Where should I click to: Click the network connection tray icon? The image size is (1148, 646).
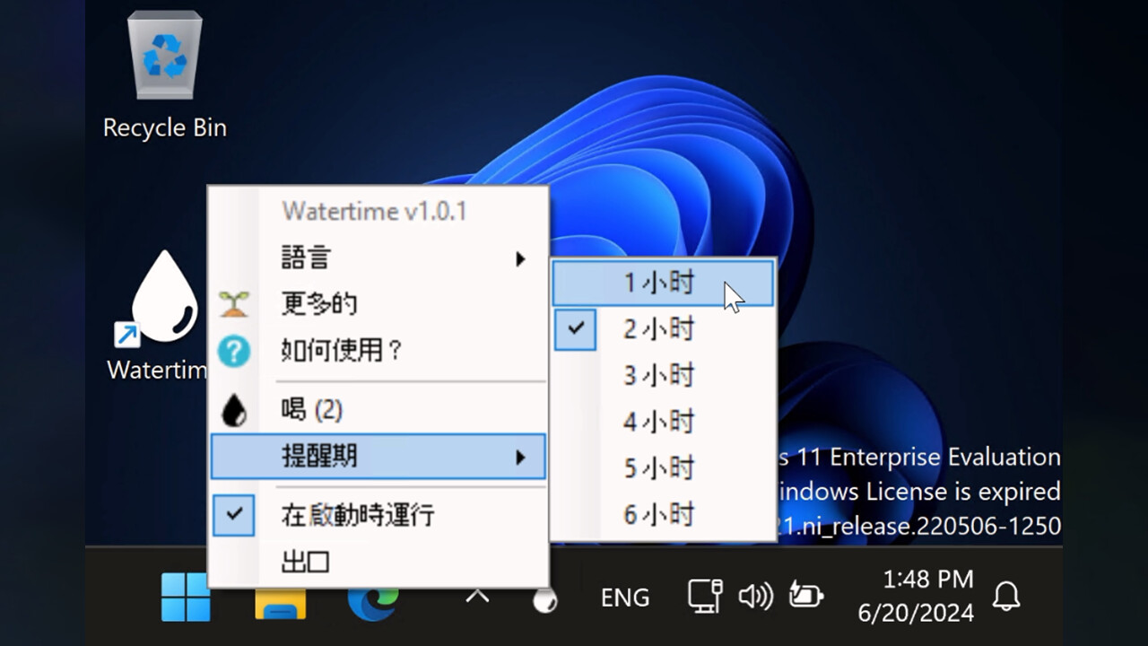click(x=705, y=597)
